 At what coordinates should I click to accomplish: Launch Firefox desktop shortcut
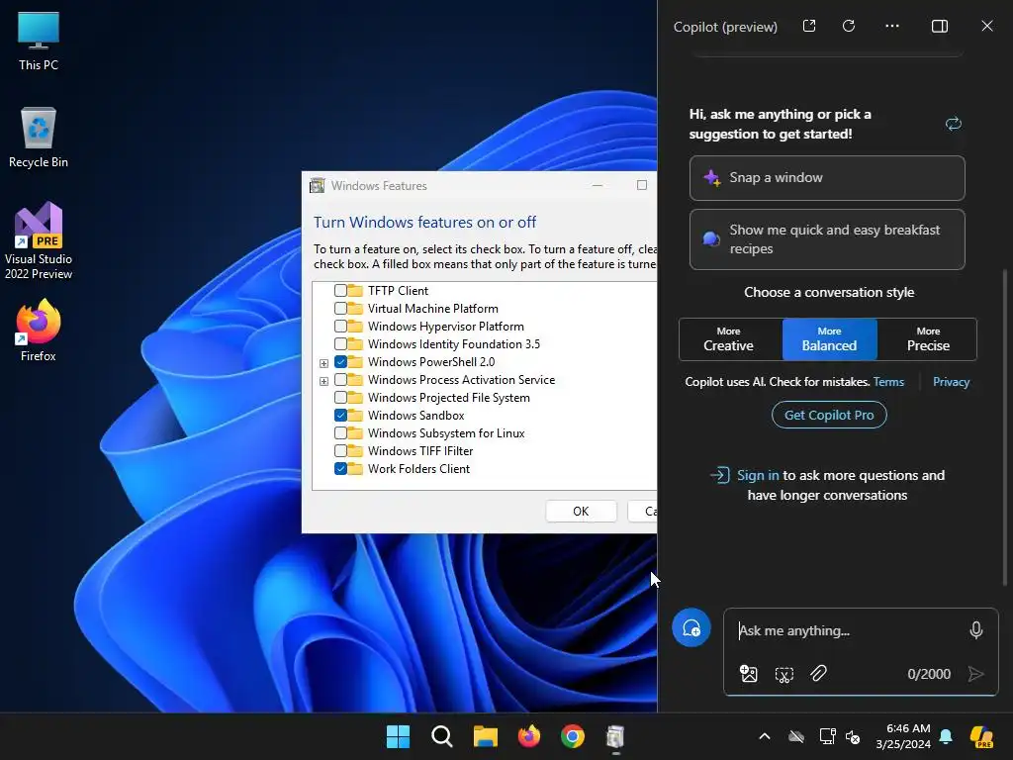39,331
